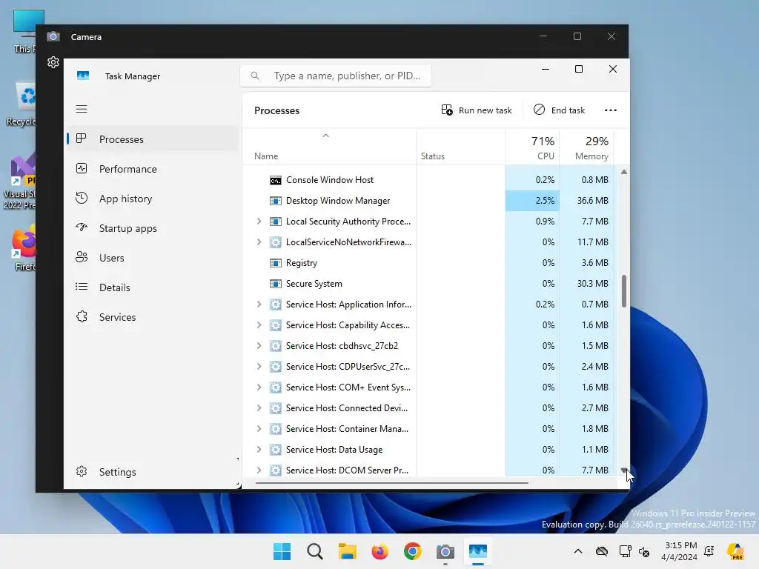Expand Service Host: Capability Access row

click(259, 326)
